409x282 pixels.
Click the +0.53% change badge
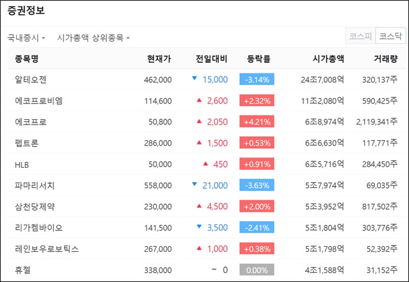tap(257, 143)
